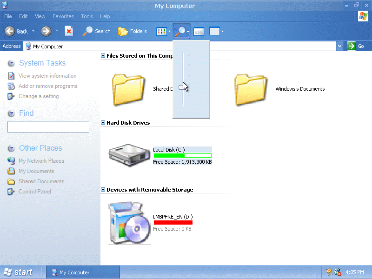Click the keys tray icon
This screenshot has width=372, height=279.
329,272
